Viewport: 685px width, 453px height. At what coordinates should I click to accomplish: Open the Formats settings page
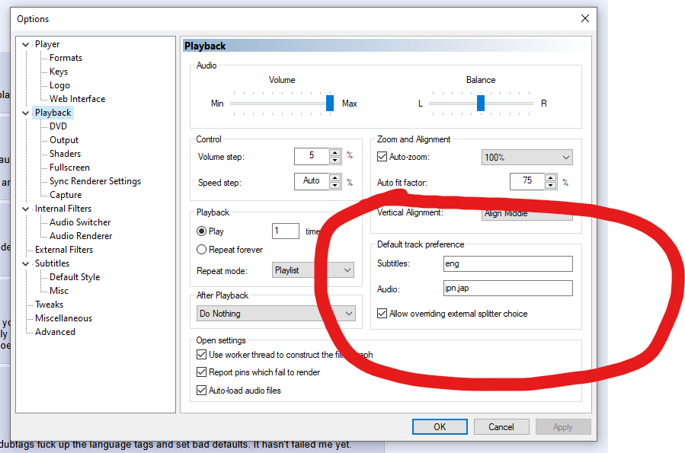[66, 58]
